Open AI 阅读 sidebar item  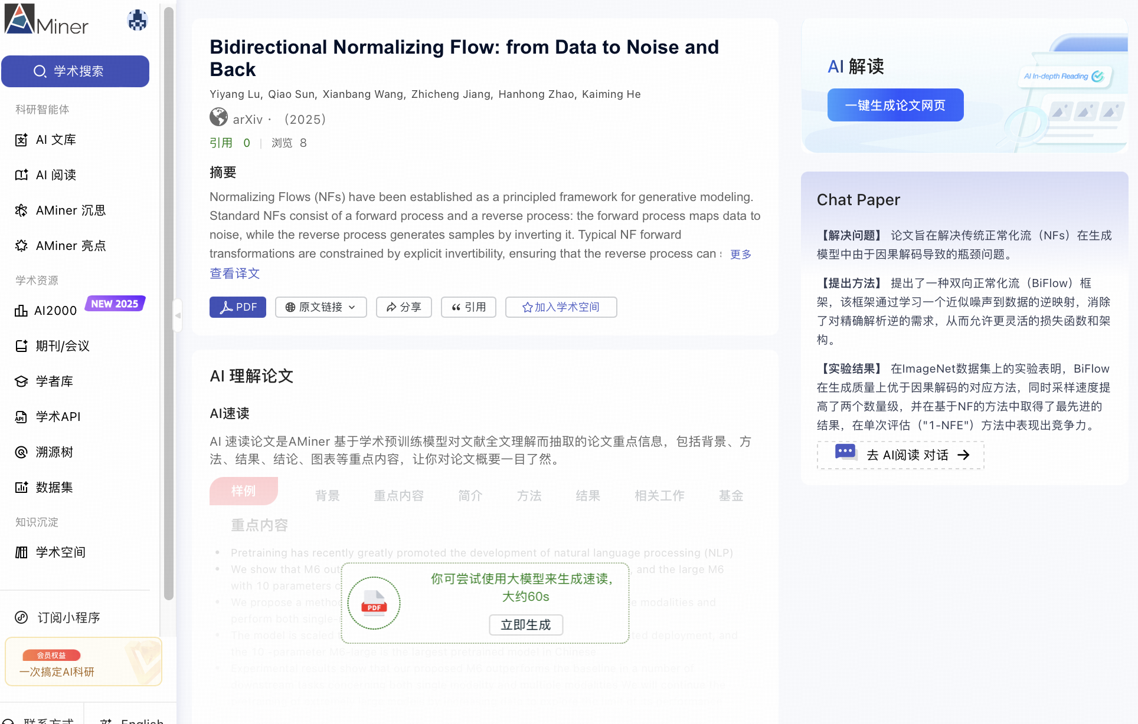click(56, 175)
